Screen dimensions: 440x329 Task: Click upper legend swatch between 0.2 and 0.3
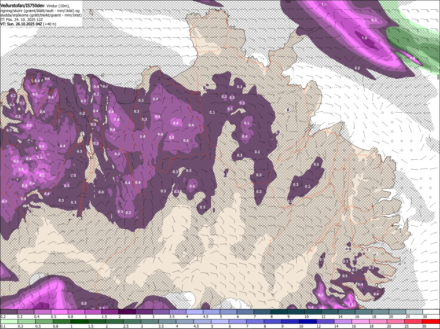point(9,311)
